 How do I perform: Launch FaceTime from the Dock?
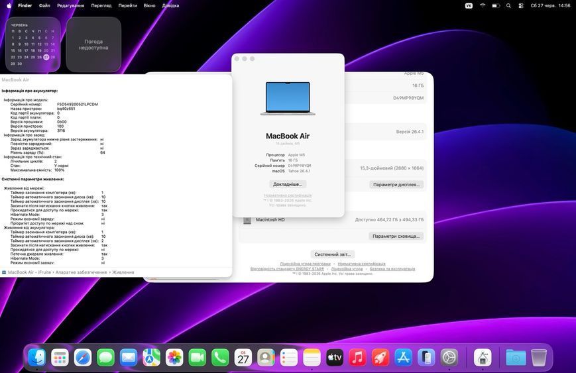(x=198, y=357)
